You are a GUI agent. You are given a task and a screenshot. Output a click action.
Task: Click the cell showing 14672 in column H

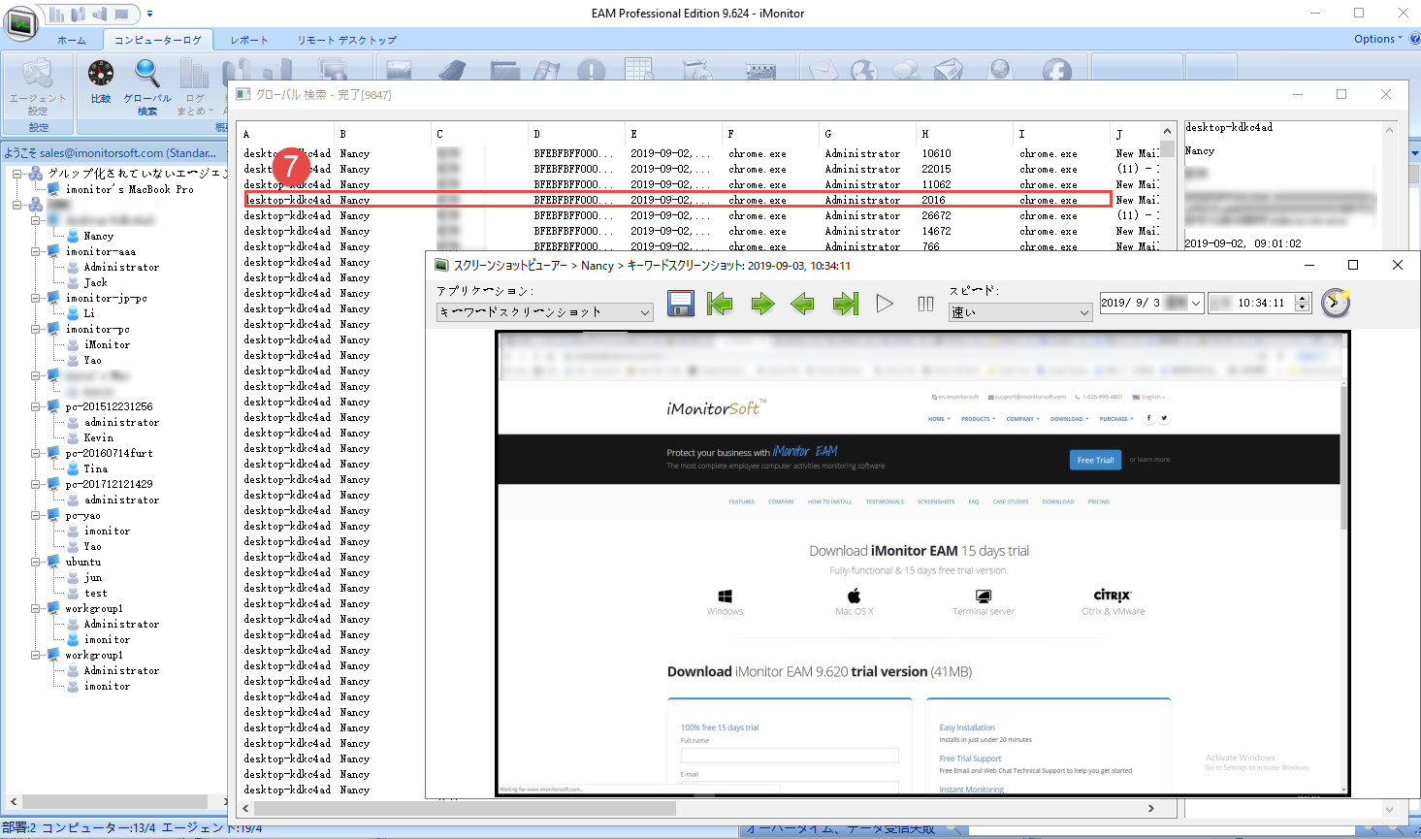pyautogui.click(x=937, y=231)
